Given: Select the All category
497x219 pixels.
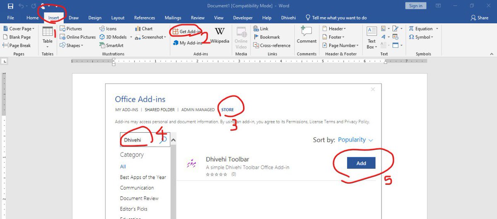Looking at the screenshot, I should coord(123,166).
